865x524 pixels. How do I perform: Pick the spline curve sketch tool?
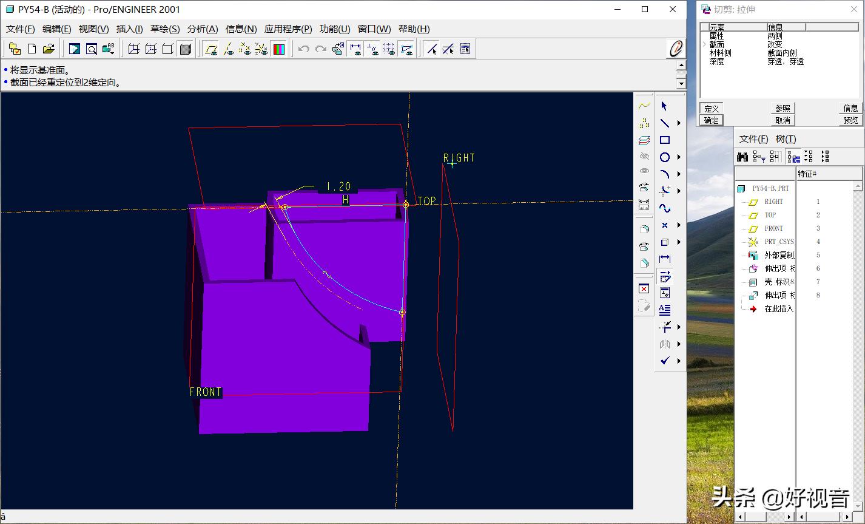point(665,208)
